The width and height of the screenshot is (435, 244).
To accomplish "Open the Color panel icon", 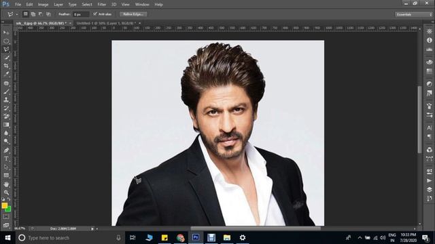I will click(x=429, y=62).
